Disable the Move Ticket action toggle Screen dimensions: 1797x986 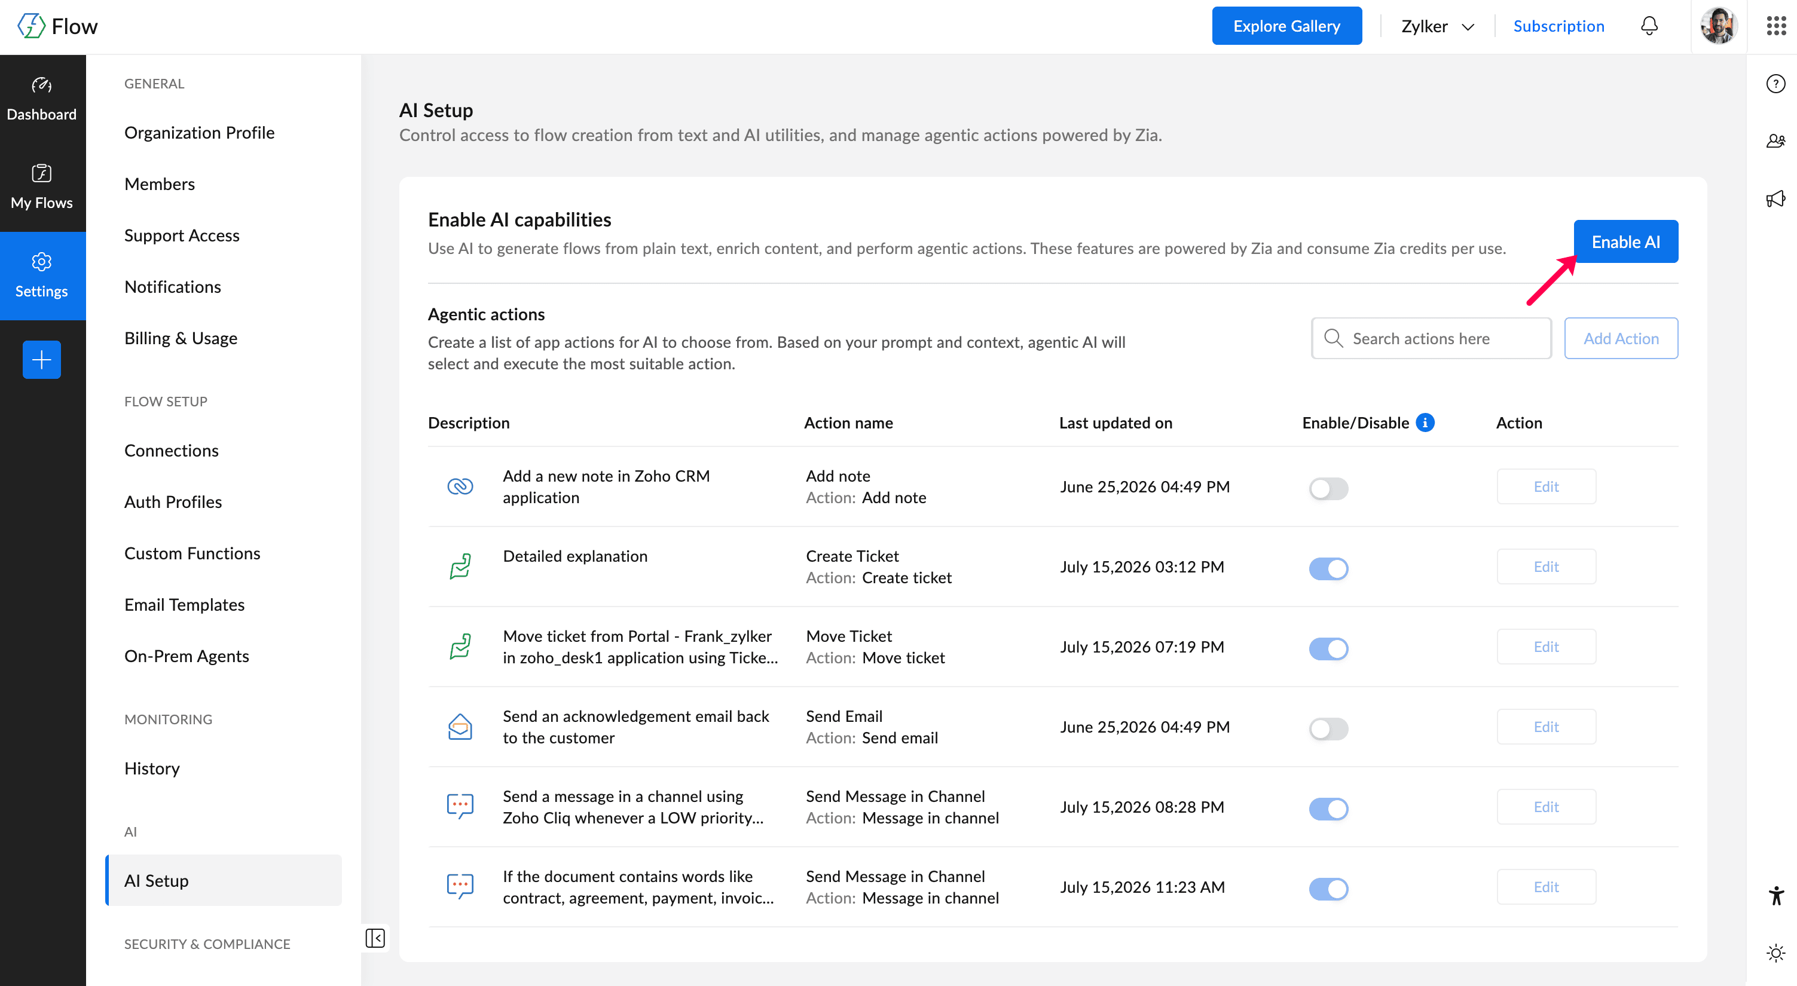(x=1329, y=649)
